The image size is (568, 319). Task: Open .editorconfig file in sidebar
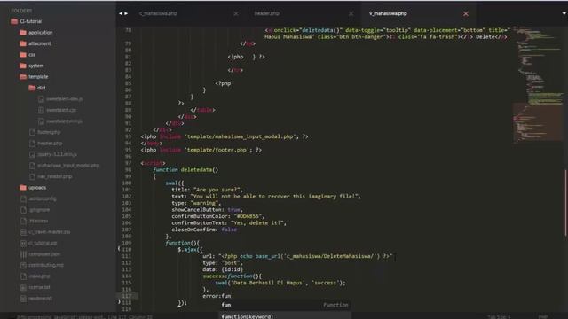[x=43, y=198]
